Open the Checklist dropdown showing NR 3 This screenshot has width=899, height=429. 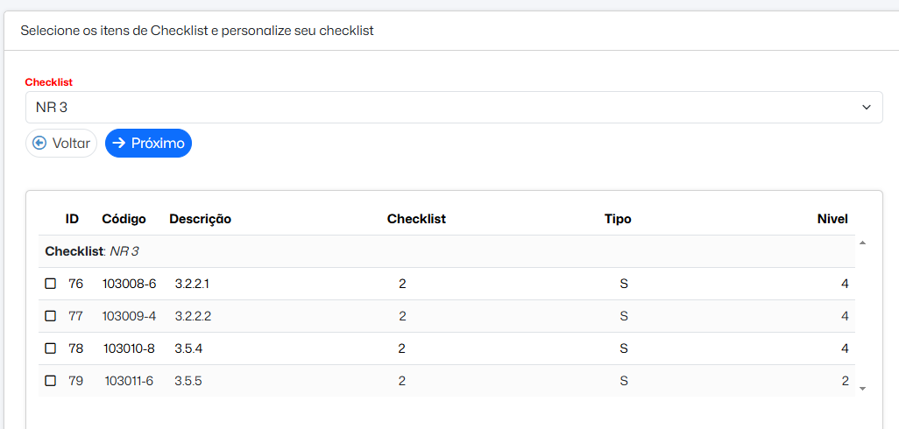coord(438,107)
